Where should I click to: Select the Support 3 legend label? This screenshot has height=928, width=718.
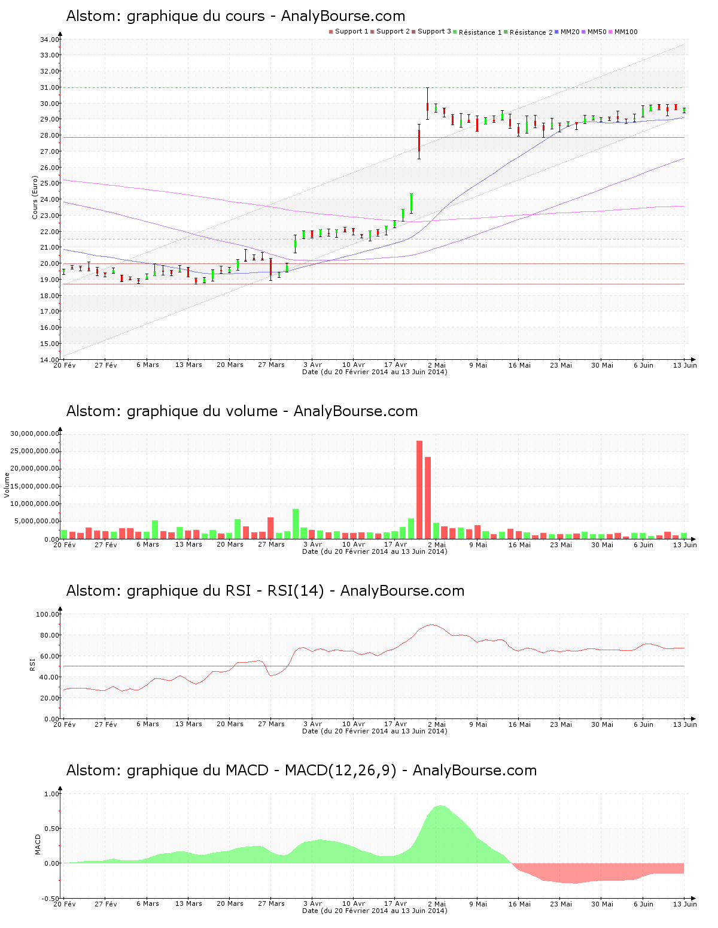[x=434, y=32]
